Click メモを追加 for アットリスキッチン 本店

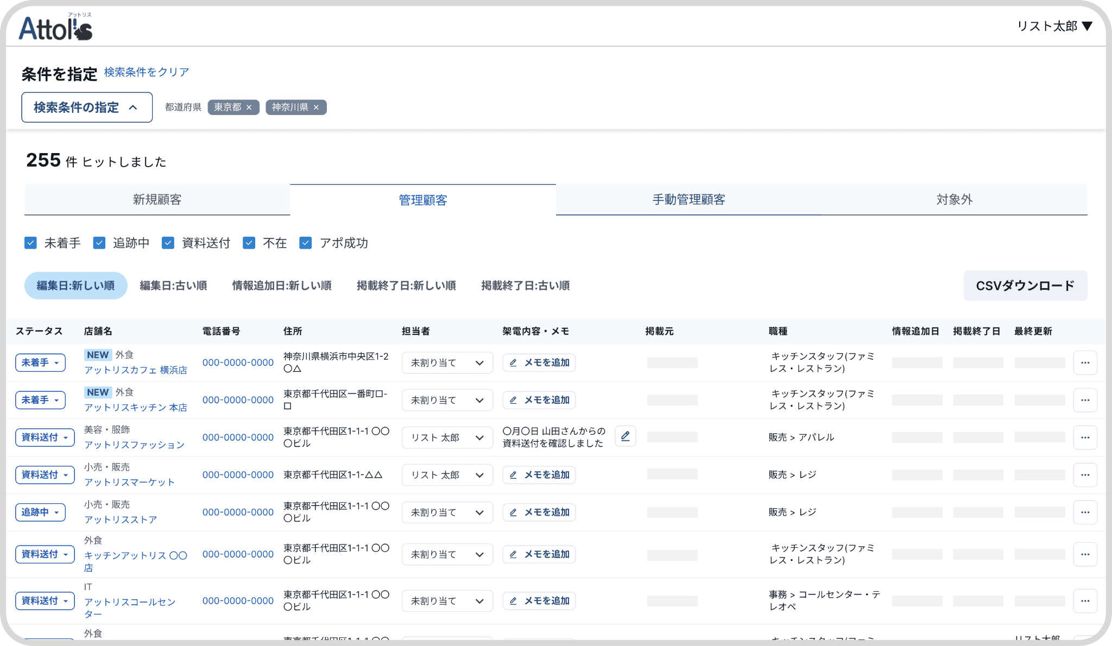[x=539, y=400]
